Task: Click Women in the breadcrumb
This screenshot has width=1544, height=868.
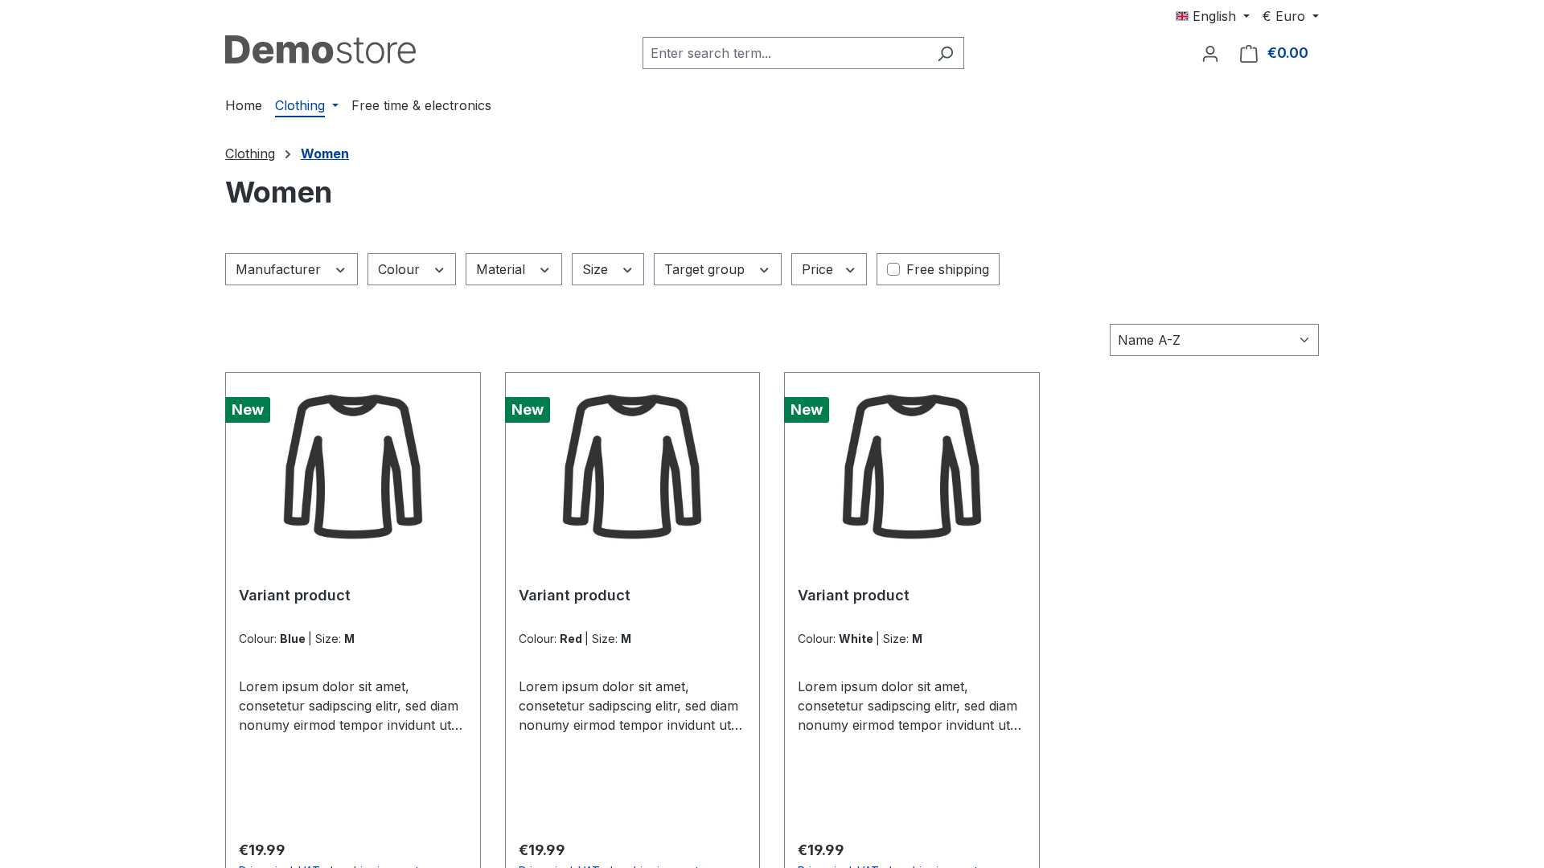Action: pos(325,154)
